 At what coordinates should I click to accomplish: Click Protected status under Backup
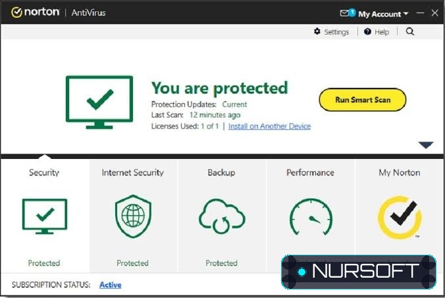pyautogui.click(x=221, y=263)
